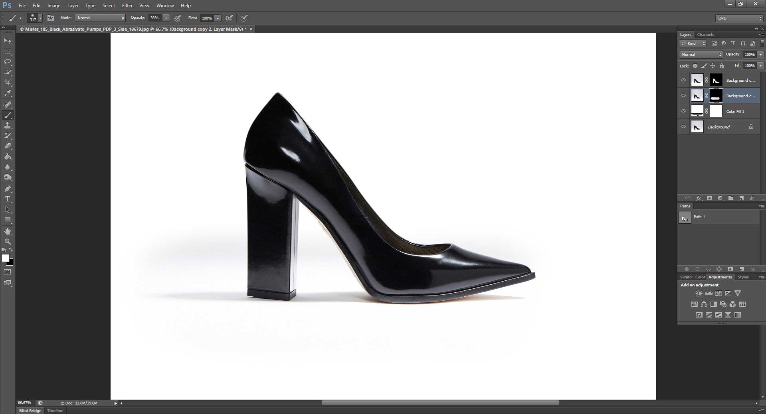Screen dimensions: 766x414
Task: Hide the Background layer
Action: (x=683, y=127)
